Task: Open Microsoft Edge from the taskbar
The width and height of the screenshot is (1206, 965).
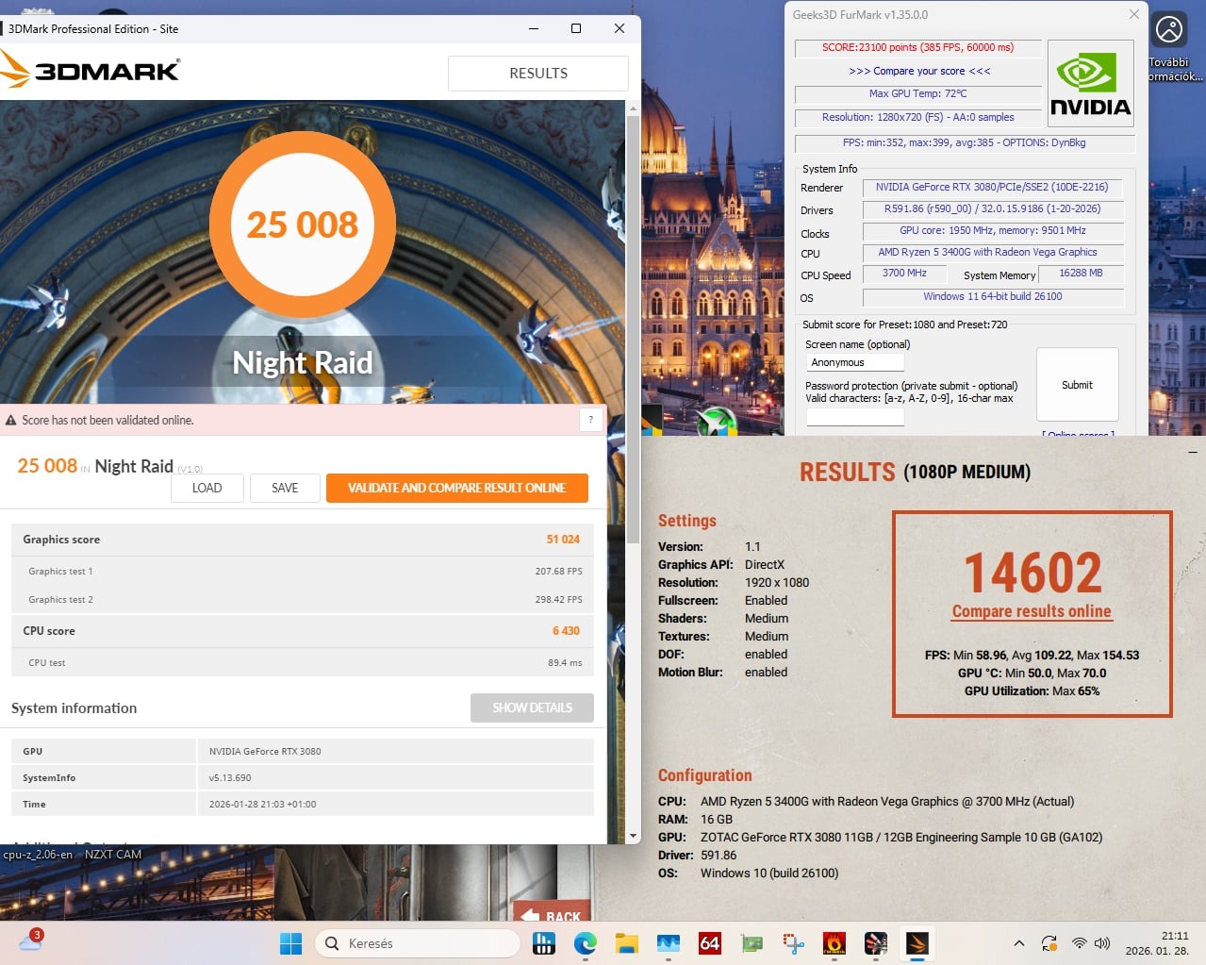Action: click(586, 943)
